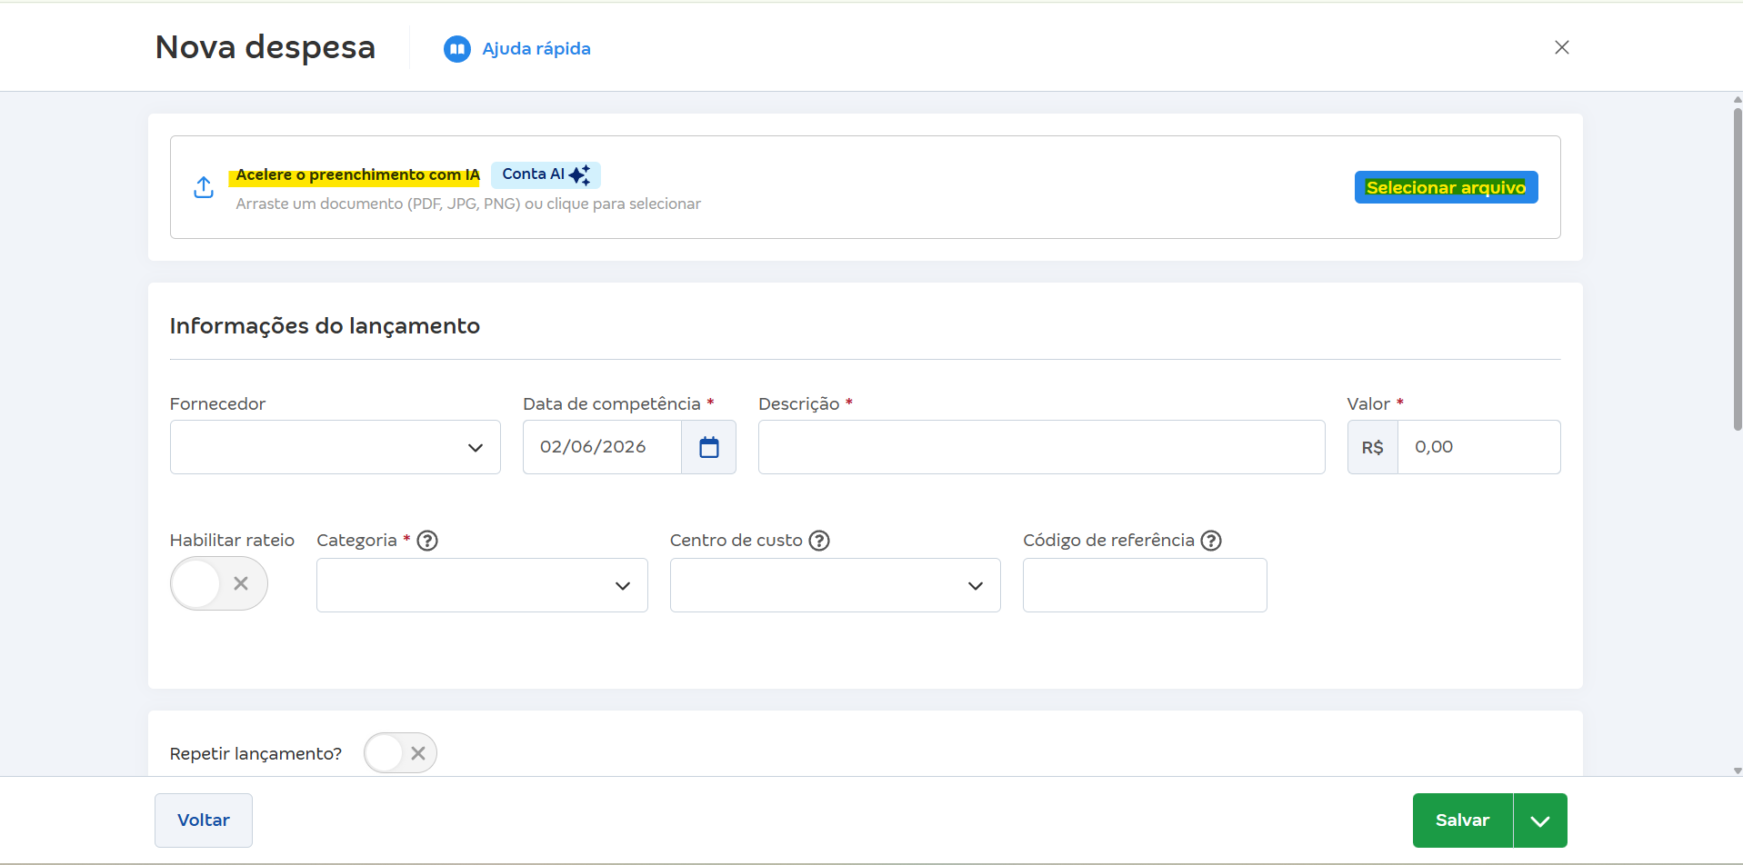Expand the Fornecedor dropdown
Screen dimensions: 1743x865
[336, 447]
